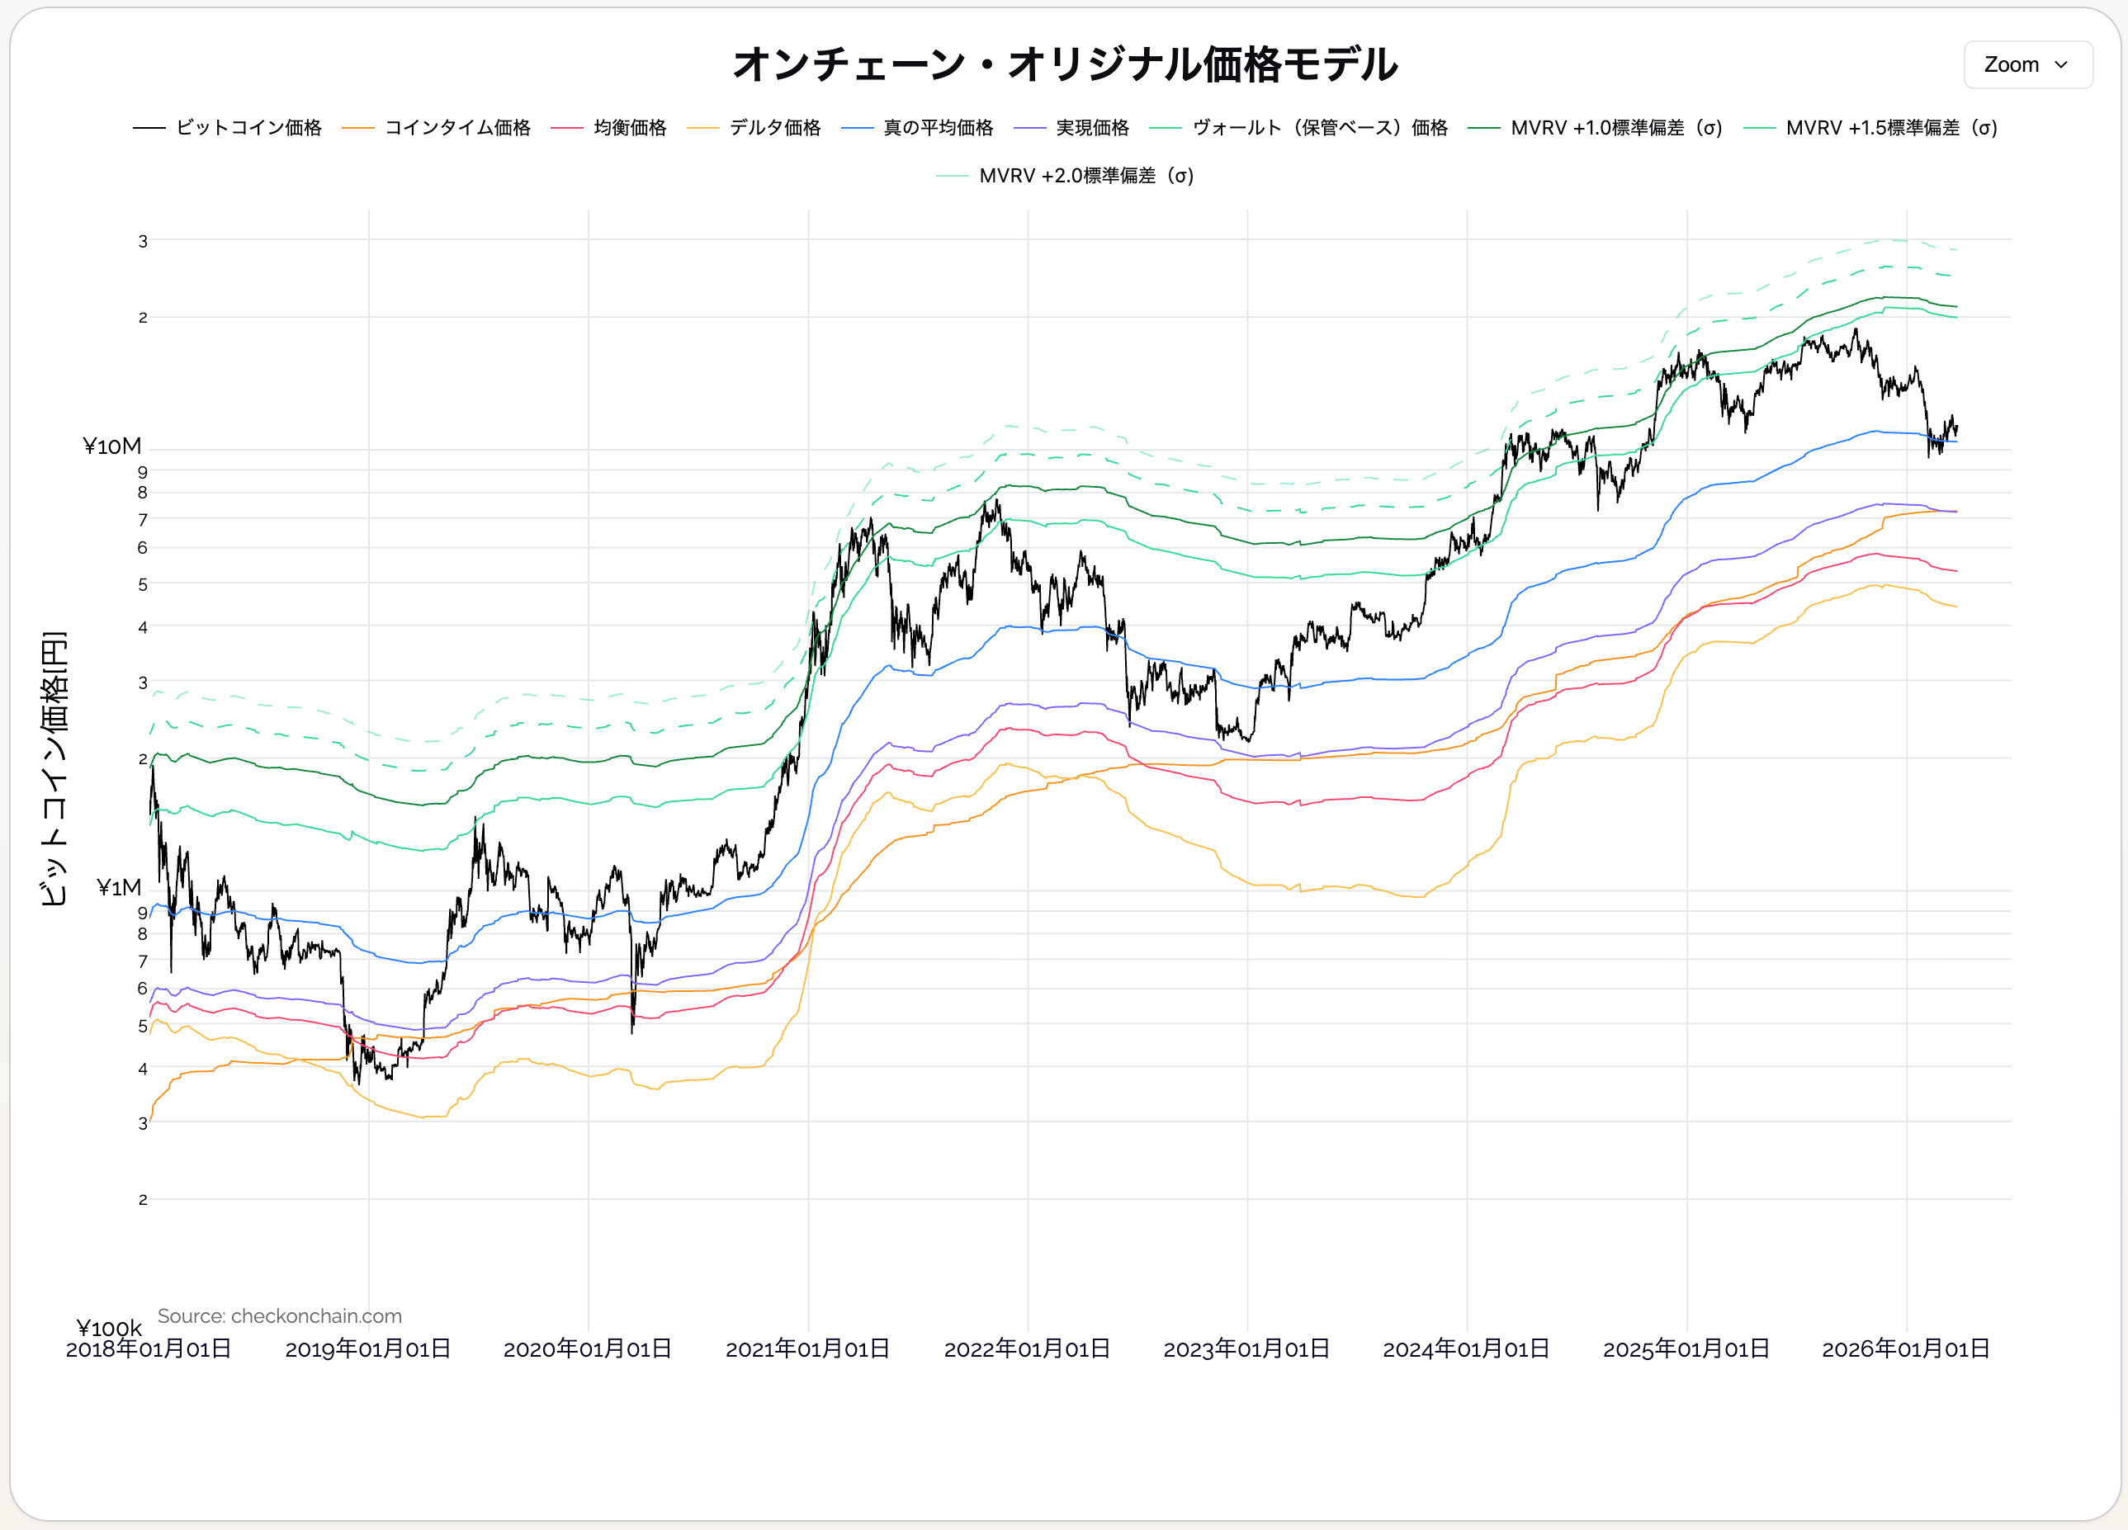Hide the 均衡価格 series in legend
Image resolution: width=2128 pixels, height=1530 pixels.
(630, 128)
